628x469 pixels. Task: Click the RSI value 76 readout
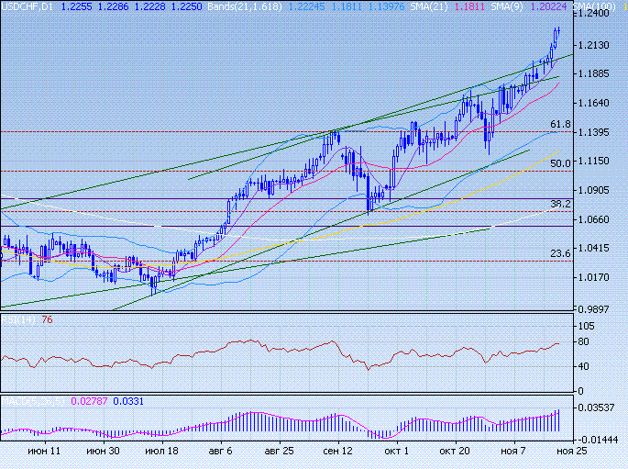coord(47,319)
